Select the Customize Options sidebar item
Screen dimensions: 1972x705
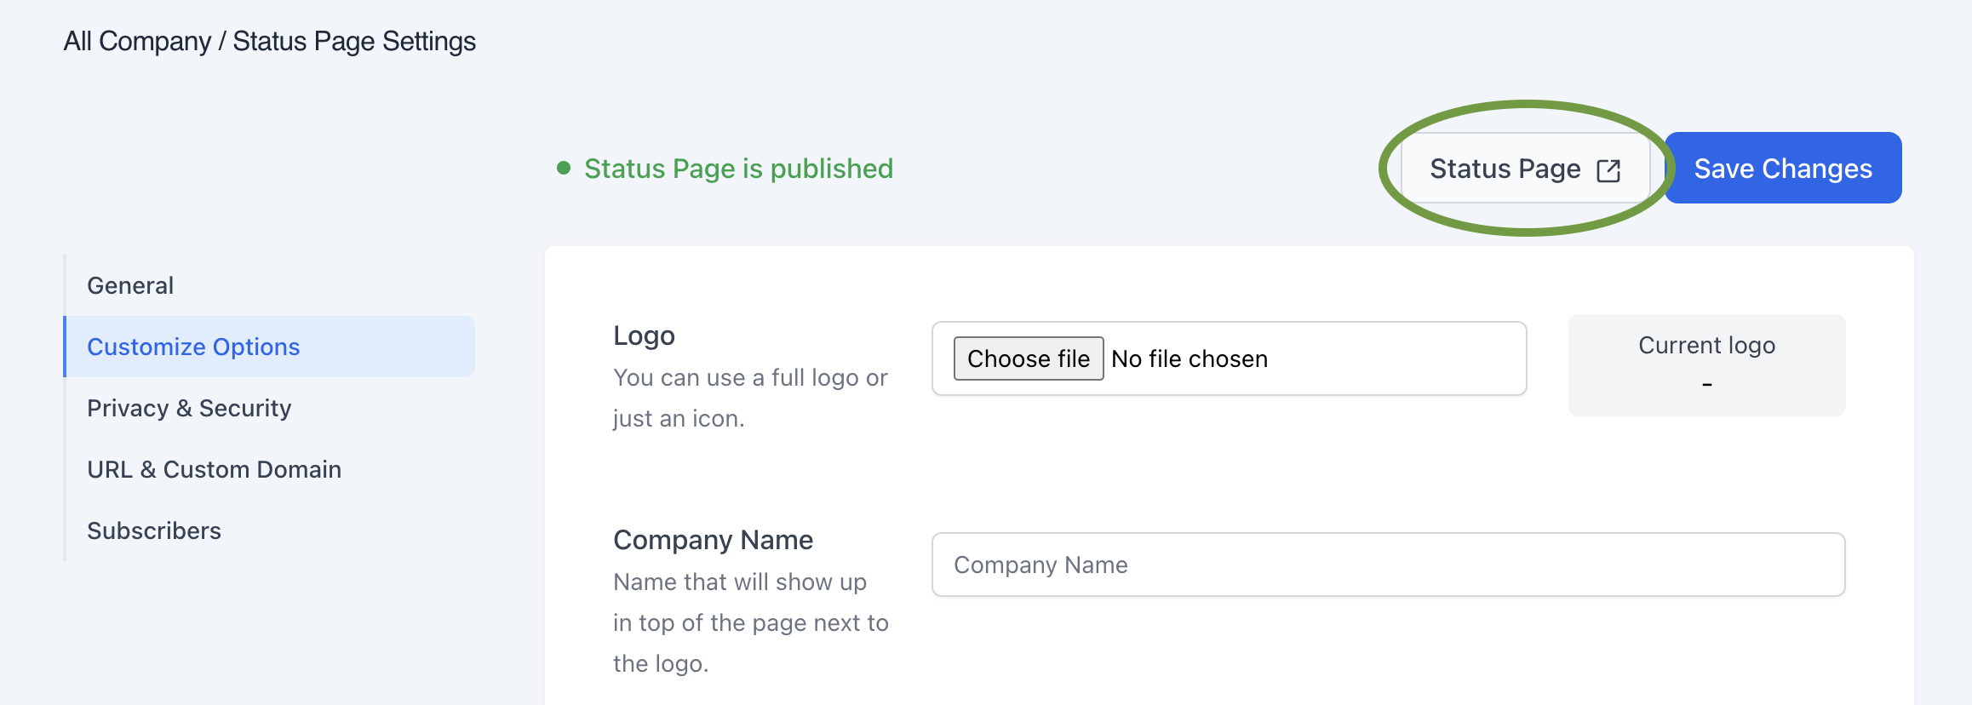tap(193, 347)
